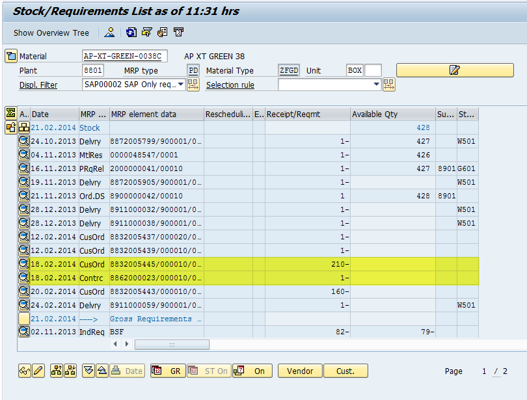527x400 pixels.
Task: Click the pencil change icon at bottom
Action: (38, 371)
